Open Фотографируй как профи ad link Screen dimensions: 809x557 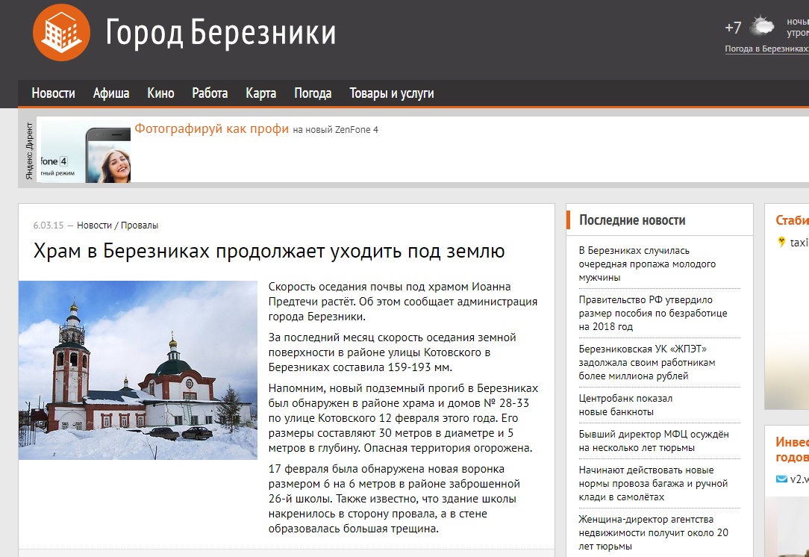(211, 129)
